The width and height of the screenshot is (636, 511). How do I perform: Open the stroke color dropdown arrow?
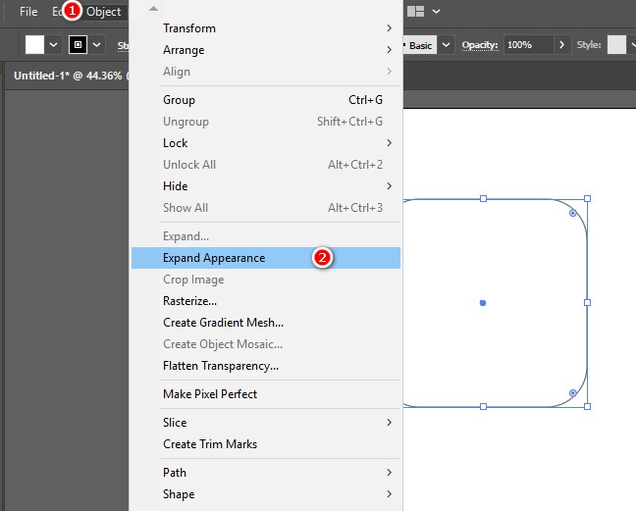point(97,45)
